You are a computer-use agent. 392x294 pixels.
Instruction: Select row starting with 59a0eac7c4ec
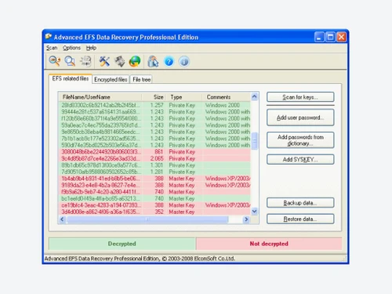click(x=154, y=125)
